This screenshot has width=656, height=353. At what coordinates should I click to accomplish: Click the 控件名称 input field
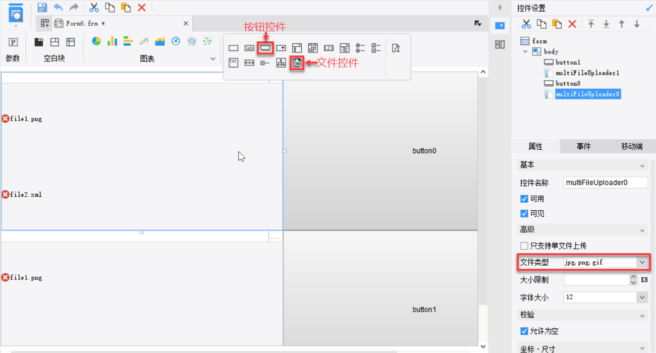click(x=606, y=183)
